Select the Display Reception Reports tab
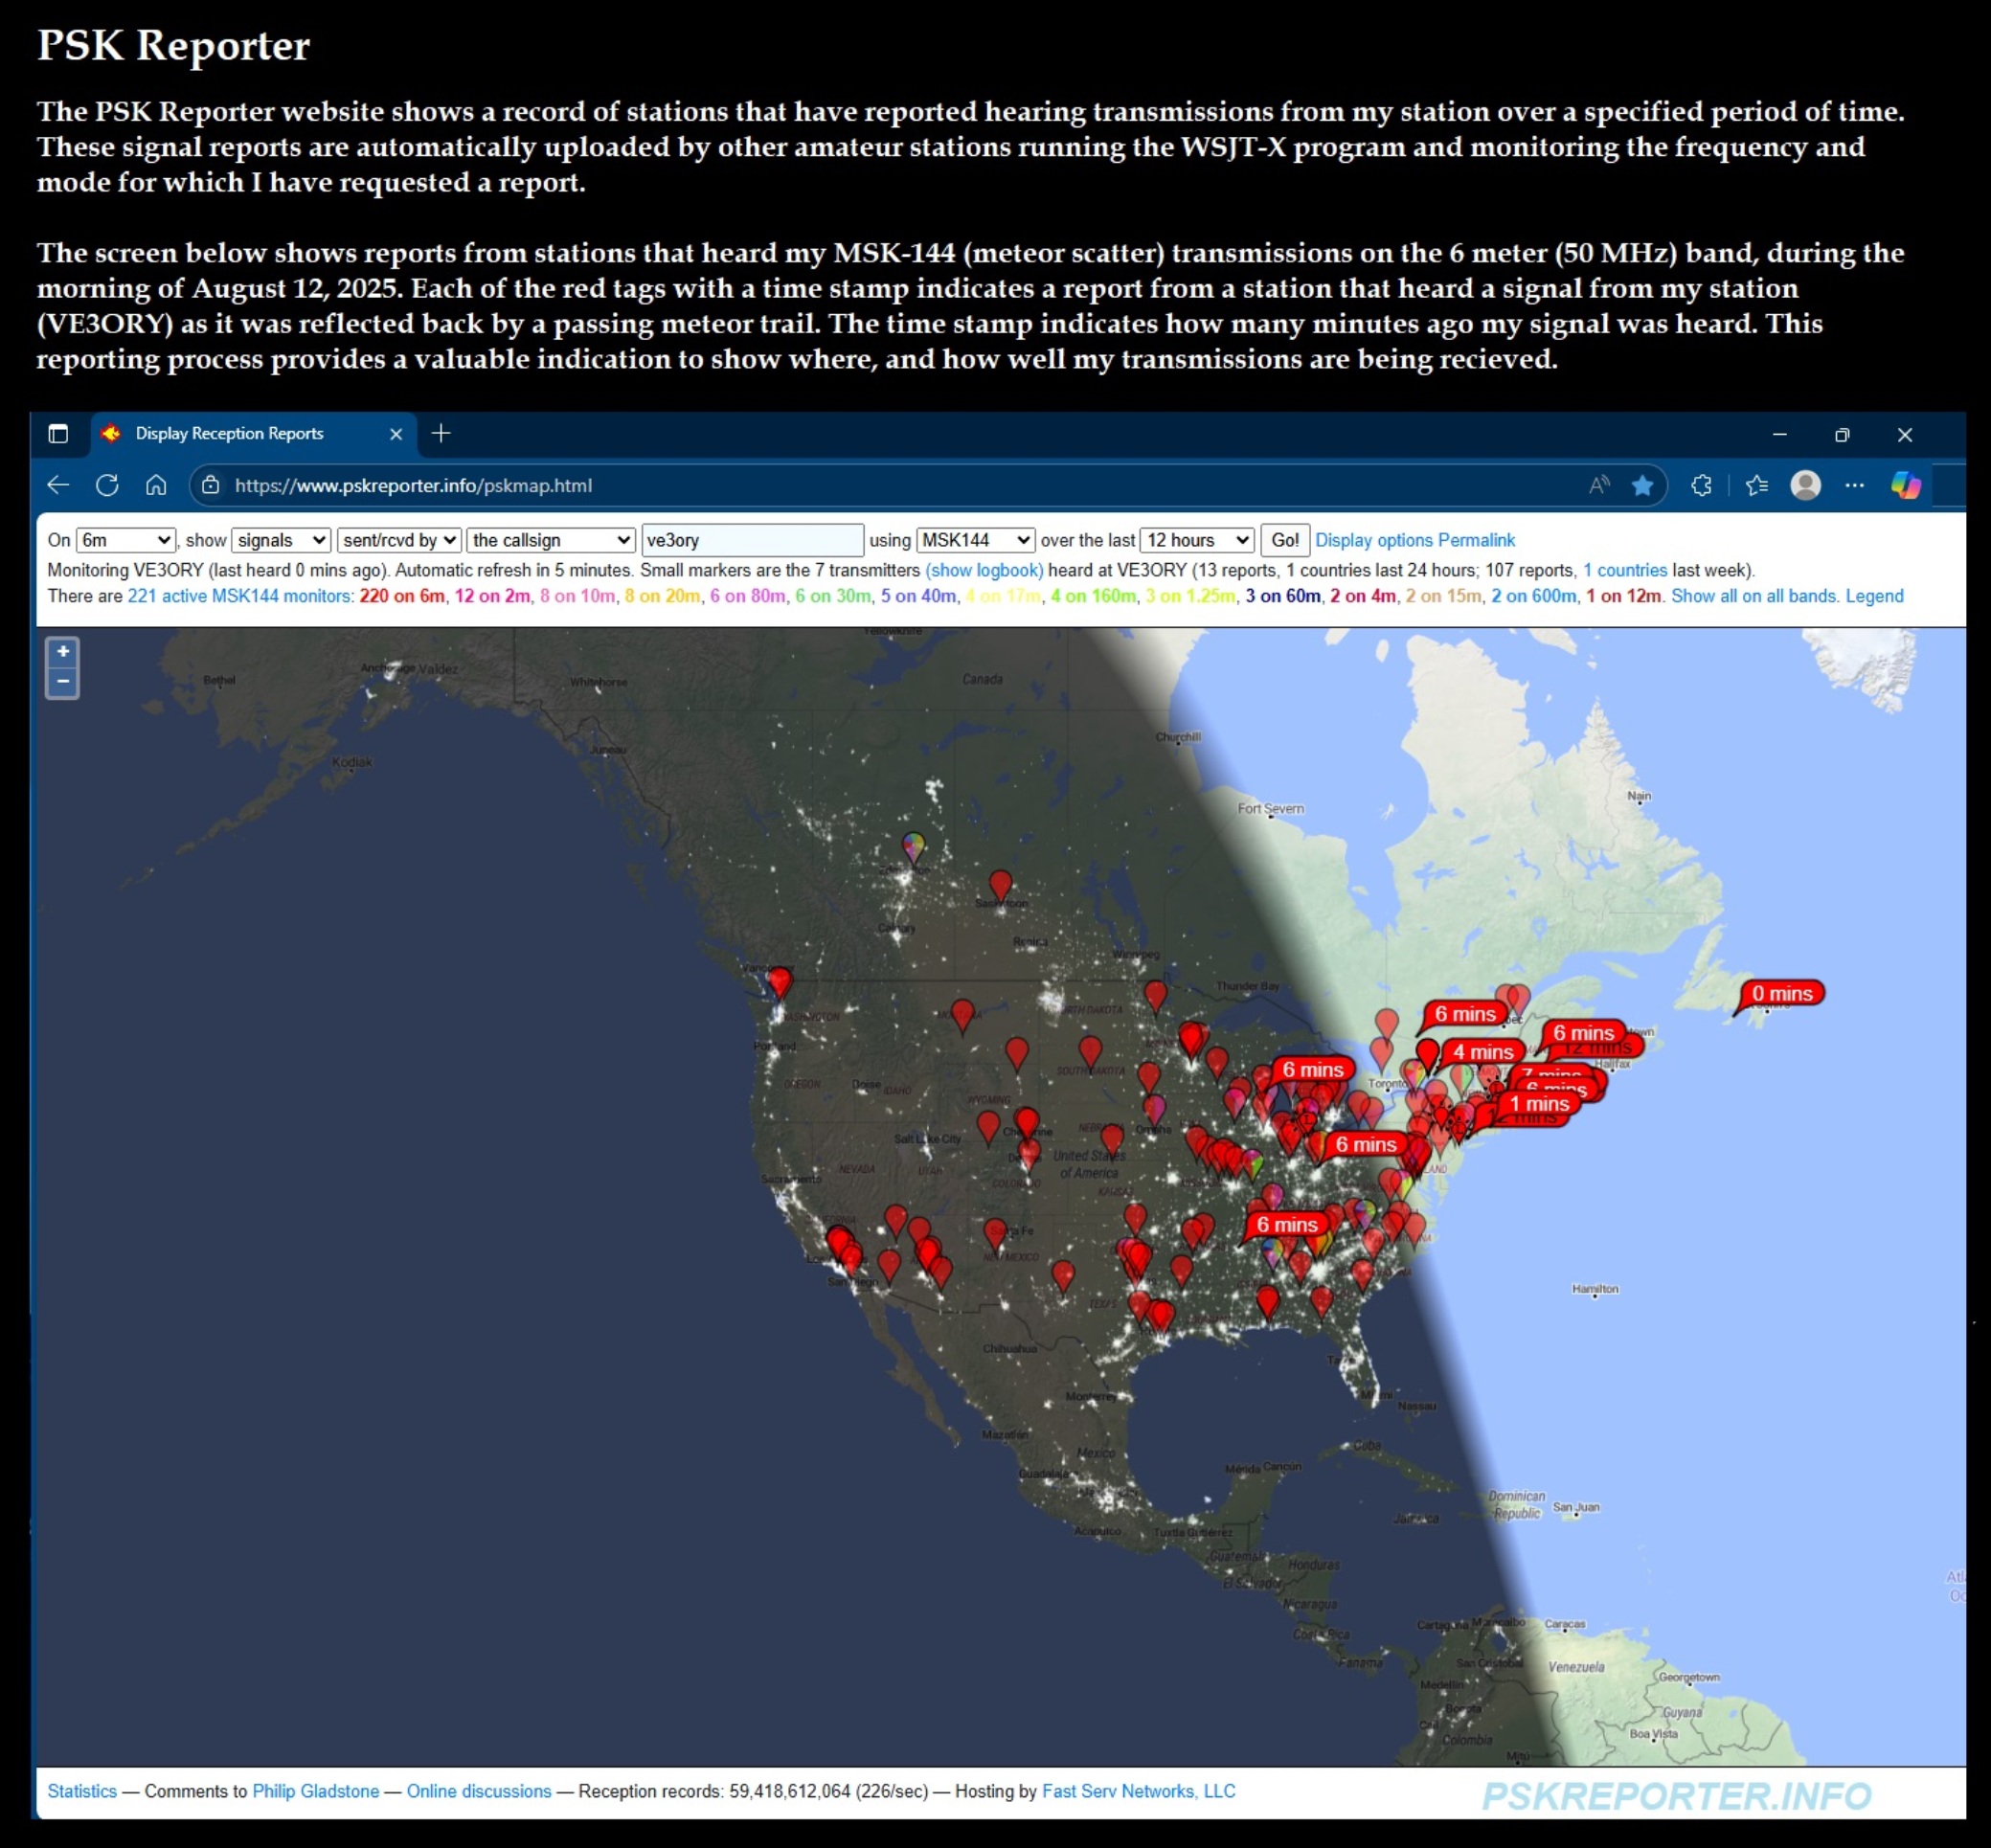The image size is (1991, 1848). 230,433
